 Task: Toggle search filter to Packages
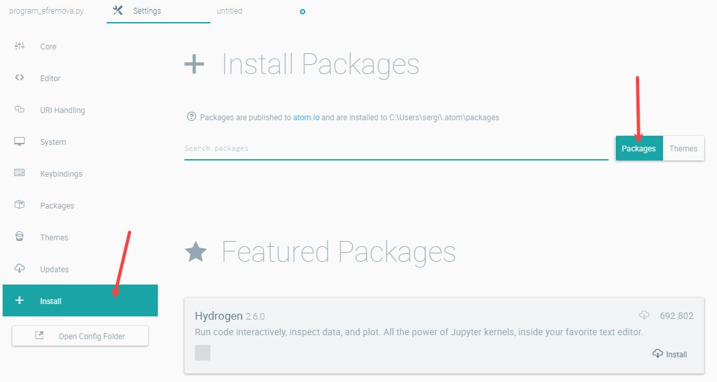[x=639, y=148]
